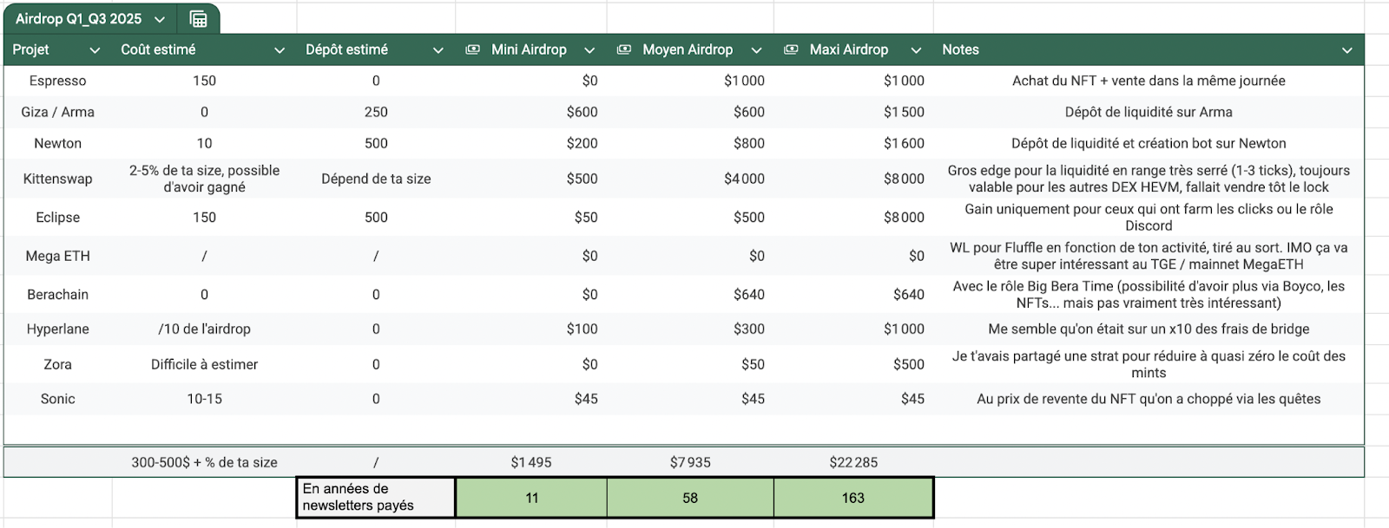The width and height of the screenshot is (1389, 528).
Task: Select Newton Mini Airdrop $200 cell
Action: 531,143
